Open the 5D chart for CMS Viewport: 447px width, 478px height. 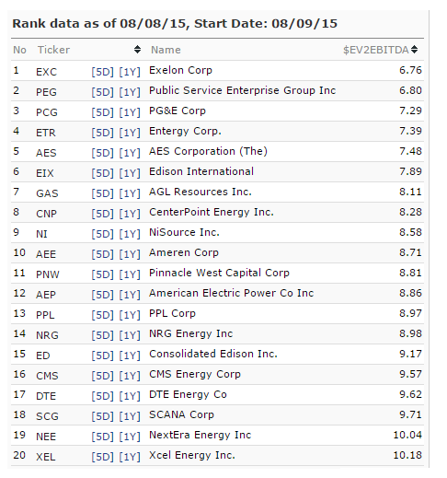[102, 376]
